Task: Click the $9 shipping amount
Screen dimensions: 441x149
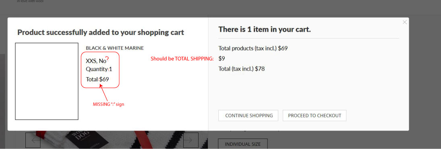Action: pos(222,59)
